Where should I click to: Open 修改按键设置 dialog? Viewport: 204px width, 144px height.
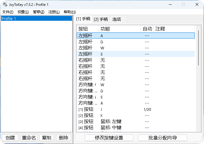point(109,138)
